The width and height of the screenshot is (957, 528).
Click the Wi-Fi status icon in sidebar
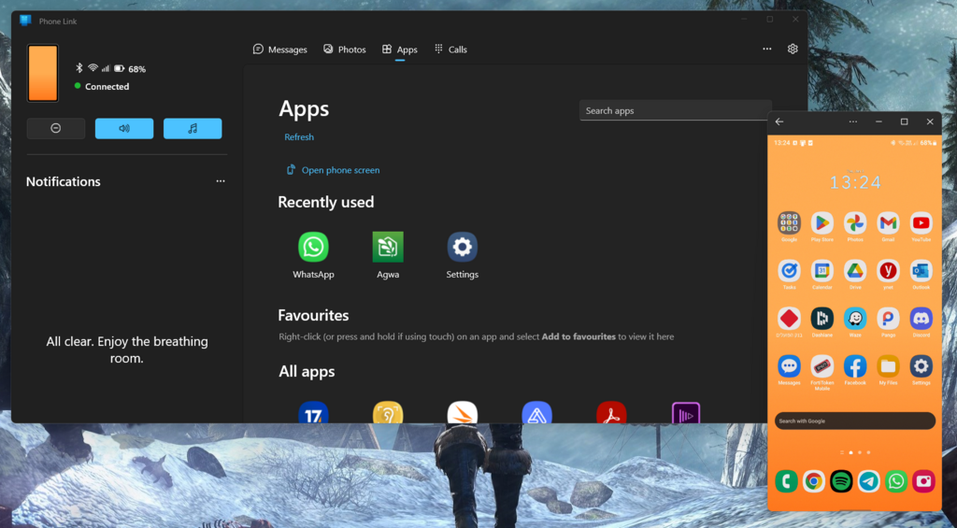pos(93,68)
